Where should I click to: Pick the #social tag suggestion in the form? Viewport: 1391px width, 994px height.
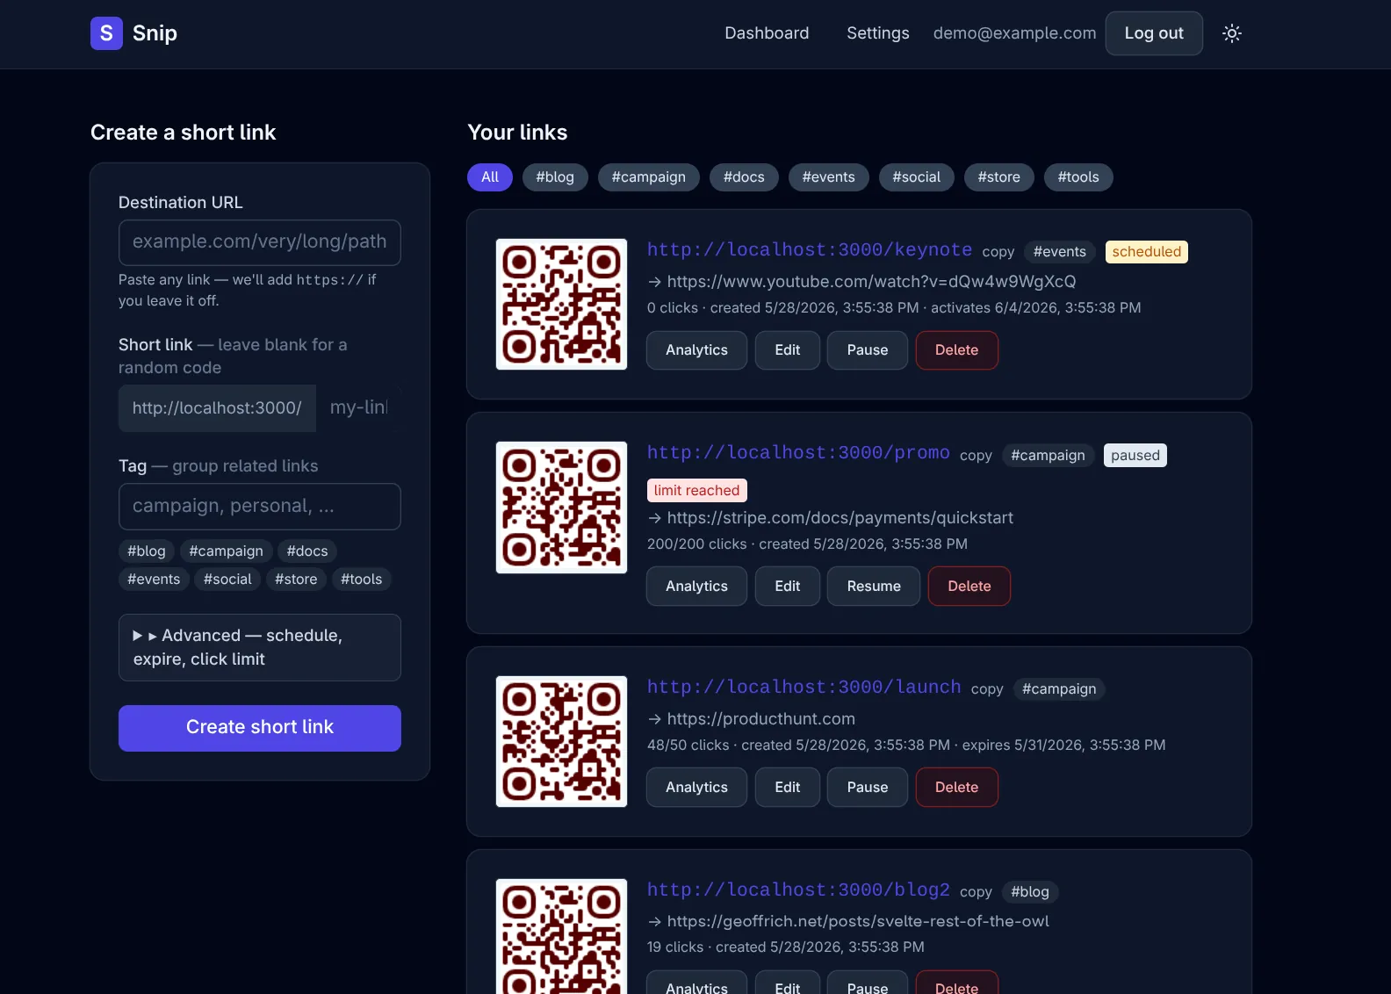tap(227, 580)
